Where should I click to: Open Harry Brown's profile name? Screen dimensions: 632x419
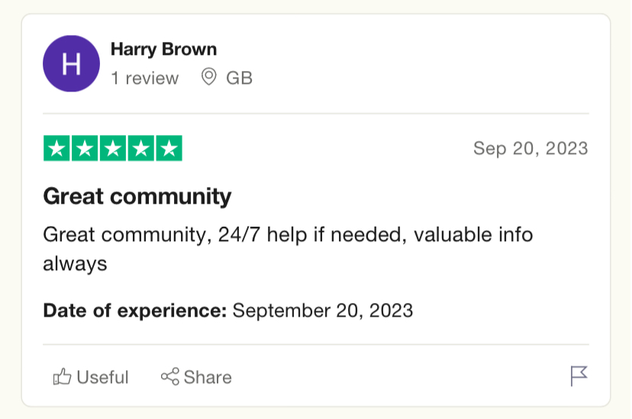point(163,50)
